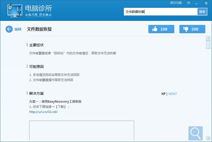
Task: Open the title bar menu icon
Action: coord(189,3)
